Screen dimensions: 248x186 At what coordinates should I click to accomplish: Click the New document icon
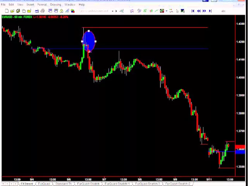(7, 11)
